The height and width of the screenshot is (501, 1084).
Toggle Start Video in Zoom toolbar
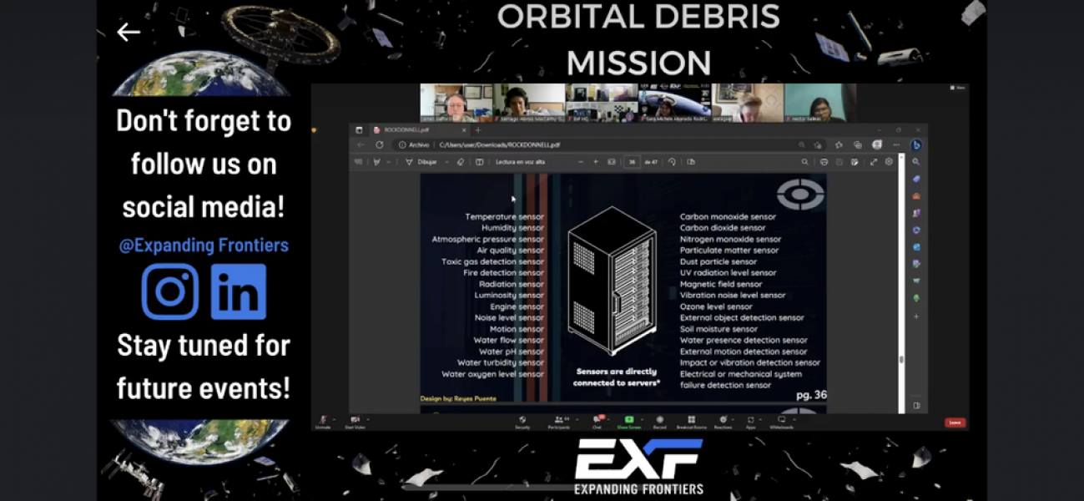pos(355,420)
